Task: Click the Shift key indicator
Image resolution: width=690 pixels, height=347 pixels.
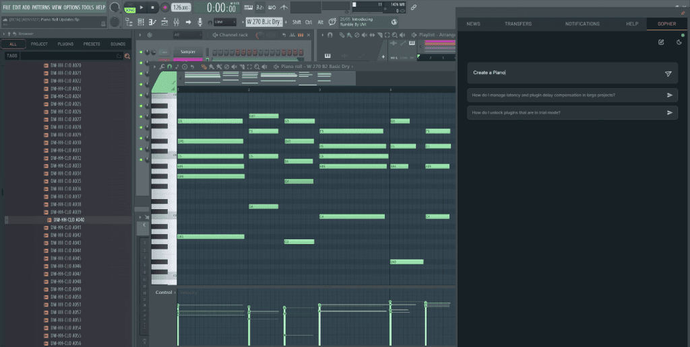Action: click(296, 22)
